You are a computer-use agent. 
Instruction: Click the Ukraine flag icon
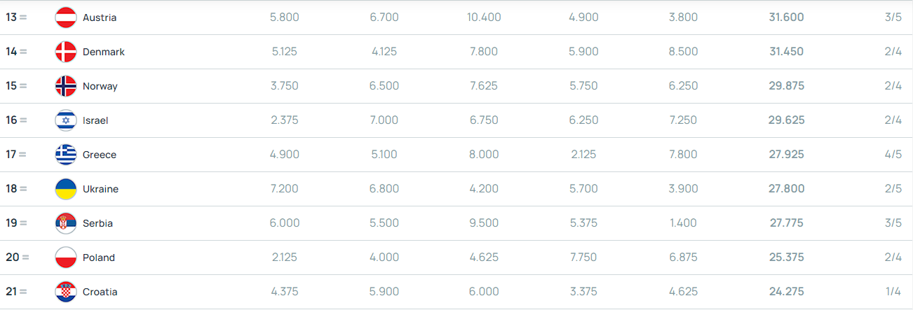coord(65,189)
